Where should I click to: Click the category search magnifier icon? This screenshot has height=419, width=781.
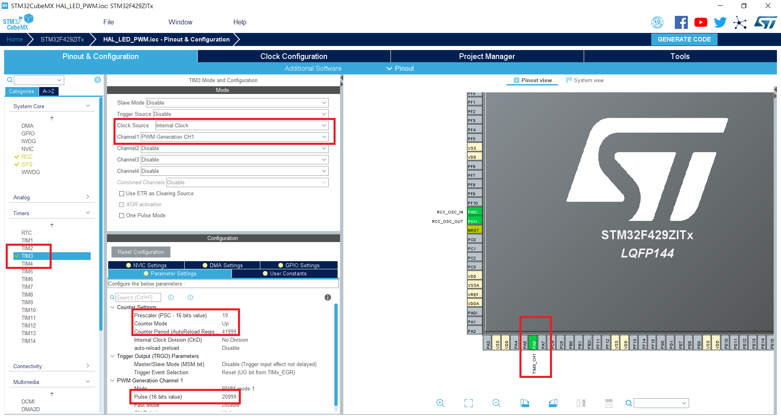click(10, 80)
